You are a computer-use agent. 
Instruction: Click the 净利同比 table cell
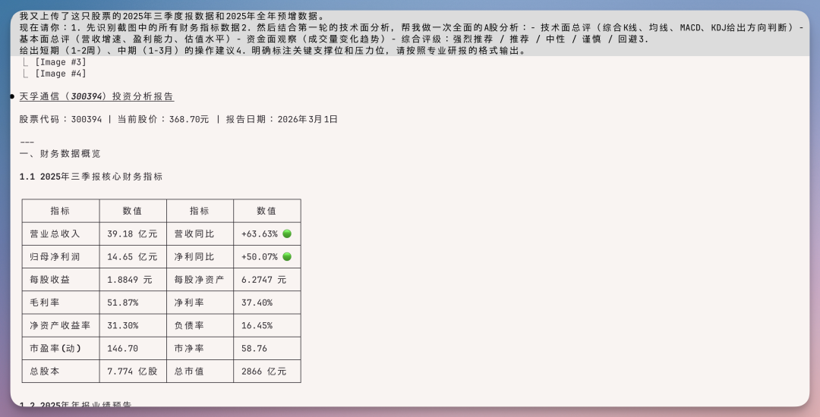[200, 257]
